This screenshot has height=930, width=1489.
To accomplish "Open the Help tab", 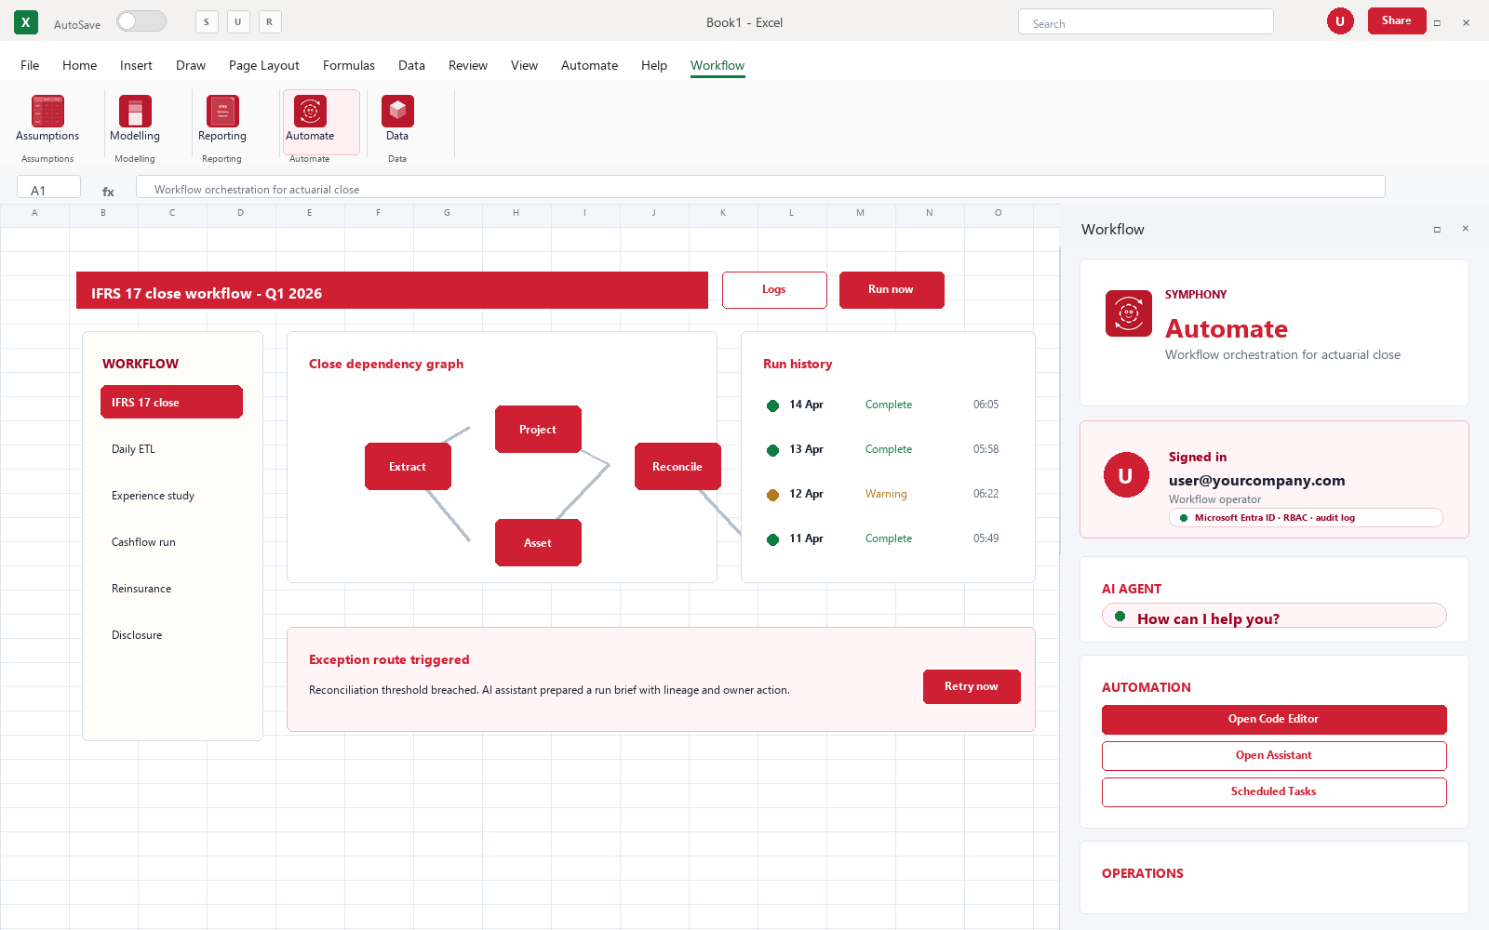I will point(654,65).
